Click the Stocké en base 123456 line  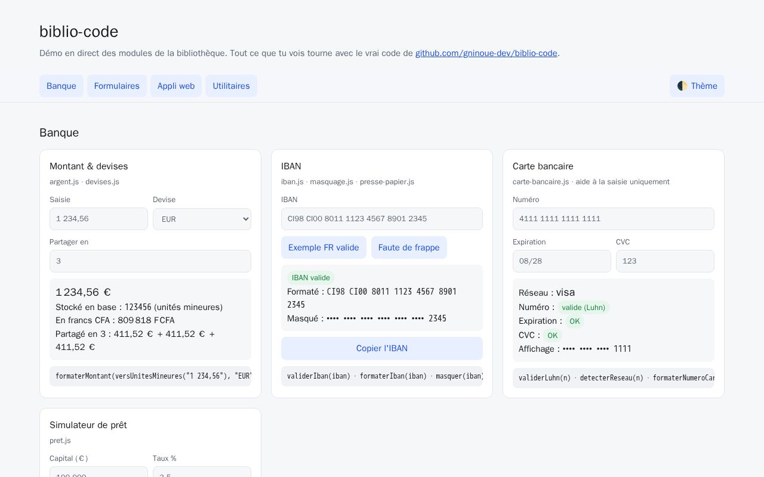coord(139,307)
